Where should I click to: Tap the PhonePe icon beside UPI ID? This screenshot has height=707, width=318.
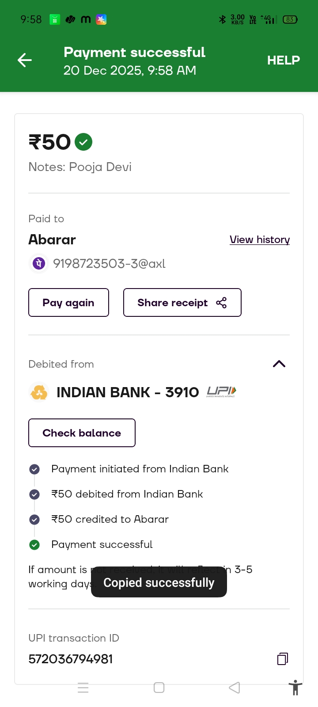pos(38,263)
